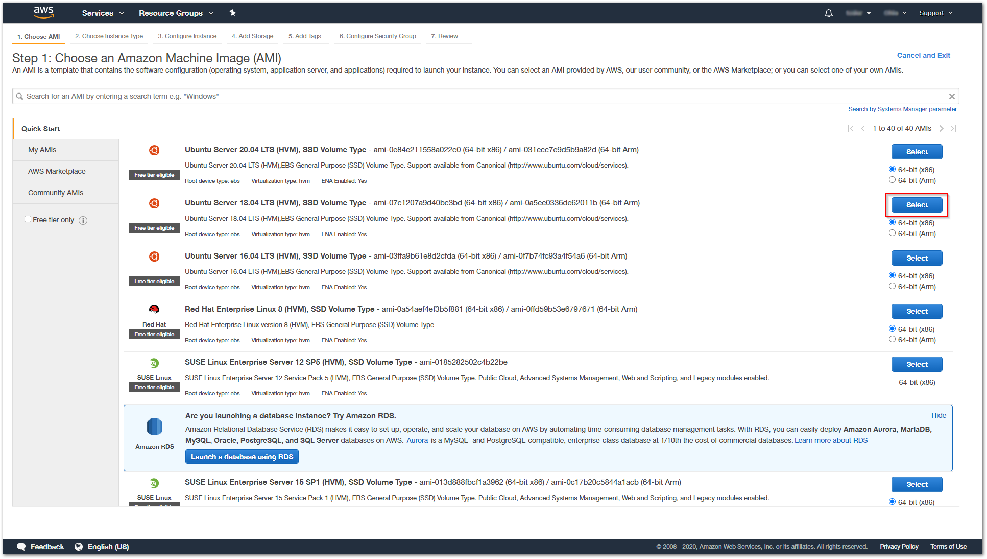
Task: Open the AWS home logo
Action: pyautogui.click(x=43, y=13)
